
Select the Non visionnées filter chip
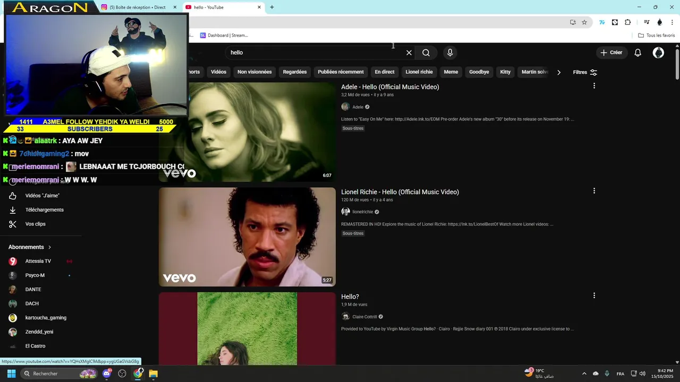click(254, 72)
